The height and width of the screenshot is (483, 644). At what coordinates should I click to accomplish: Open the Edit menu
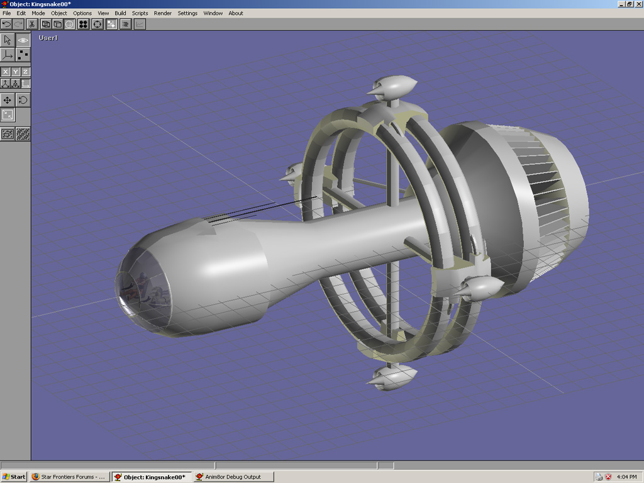(21, 13)
